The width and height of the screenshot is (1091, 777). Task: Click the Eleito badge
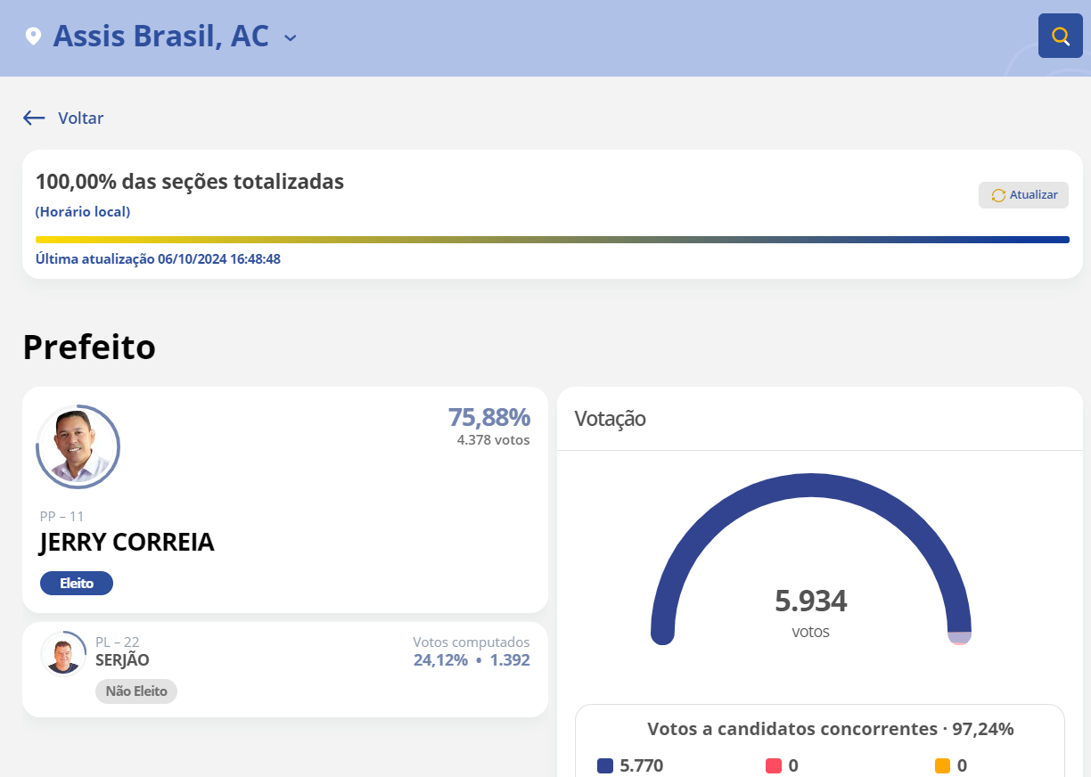pyautogui.click(x=77, y=584)
